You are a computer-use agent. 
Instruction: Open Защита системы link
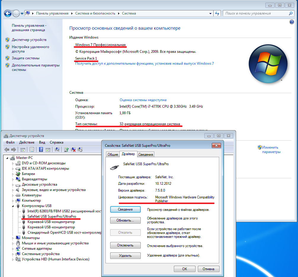click(25, 58)
